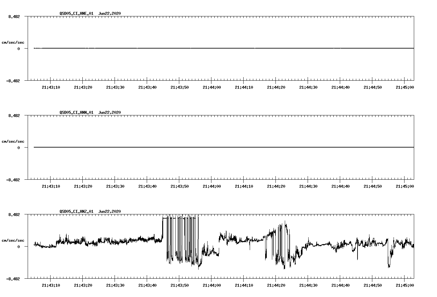Click the QSD05_CI_HNN_01 plot title
Screen dimensions: 437x297
[x=90, y=113]
